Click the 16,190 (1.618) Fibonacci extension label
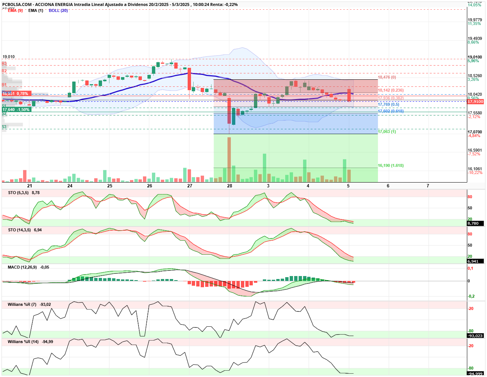This screenshot has width=487, height=377. pyautogui.click(x=391, y=165)
